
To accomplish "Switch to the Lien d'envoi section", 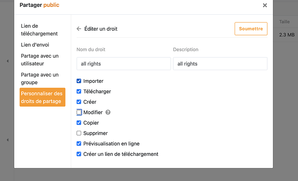I will (35, 45).
